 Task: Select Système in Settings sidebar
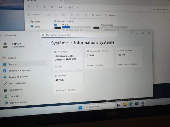(24, 64)
